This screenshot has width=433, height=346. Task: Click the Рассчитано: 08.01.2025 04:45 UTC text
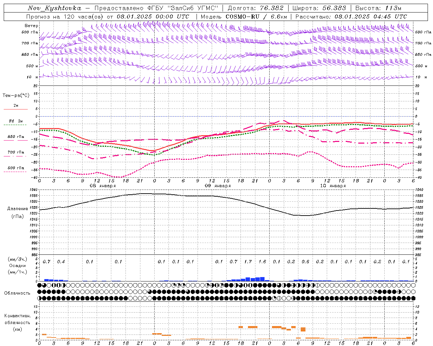tap(351, 17)
